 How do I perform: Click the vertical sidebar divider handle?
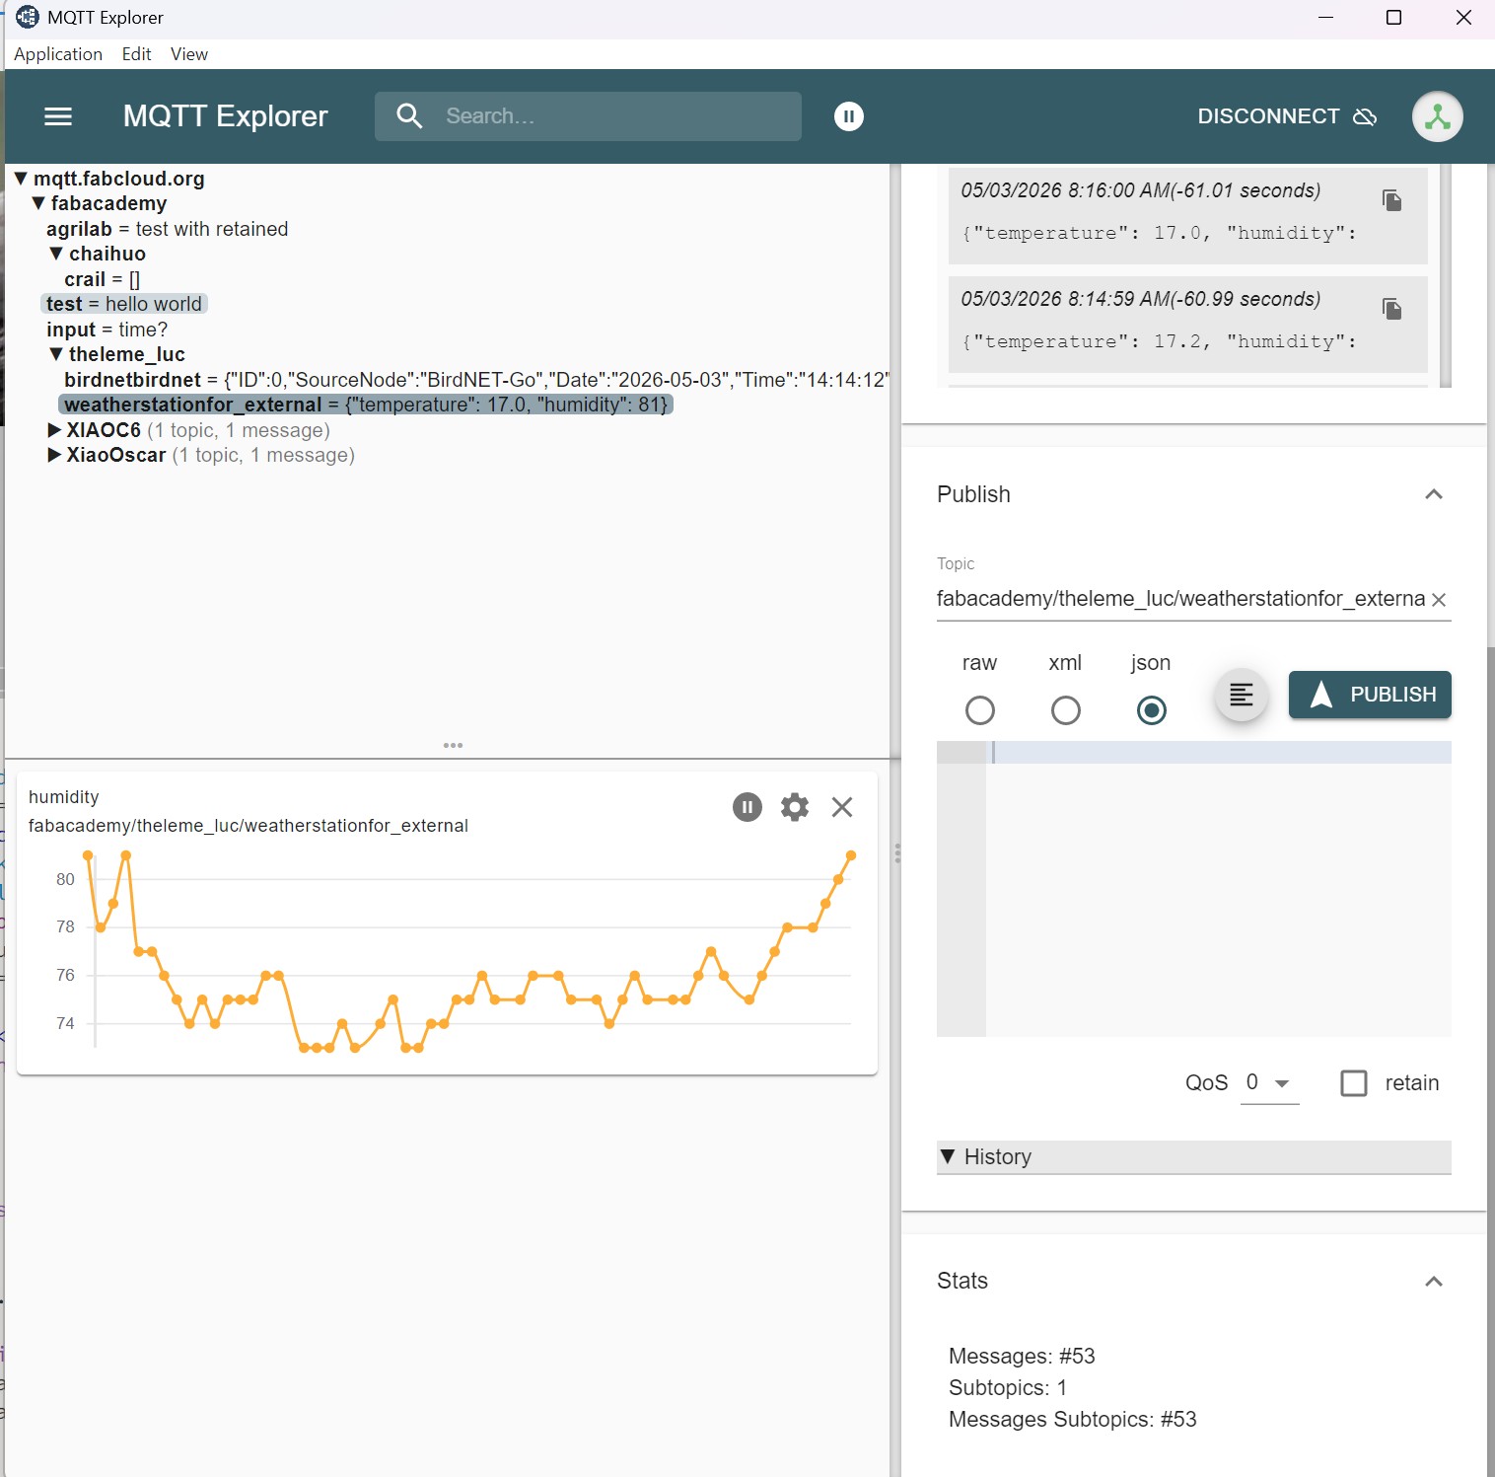click(x=896, y=853)
